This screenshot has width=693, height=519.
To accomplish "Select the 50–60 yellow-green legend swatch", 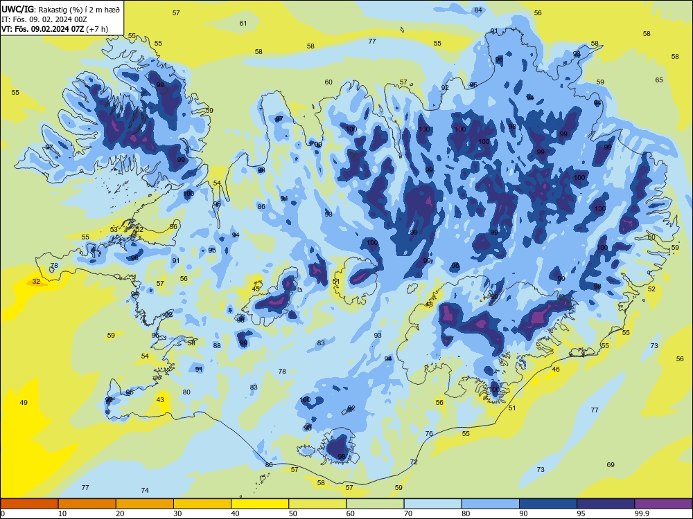I will click(317, 504).
